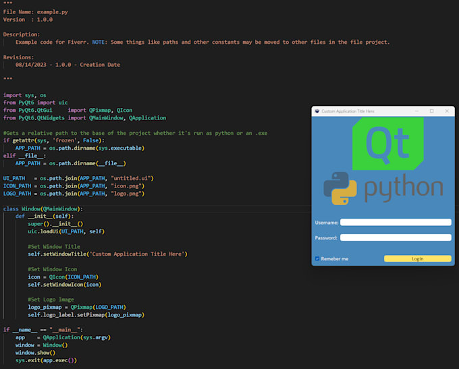Viewport: 459px width, 369px height.
Task: Click the 'app = QApplication(sys.argv)' line
Action: 63,337
